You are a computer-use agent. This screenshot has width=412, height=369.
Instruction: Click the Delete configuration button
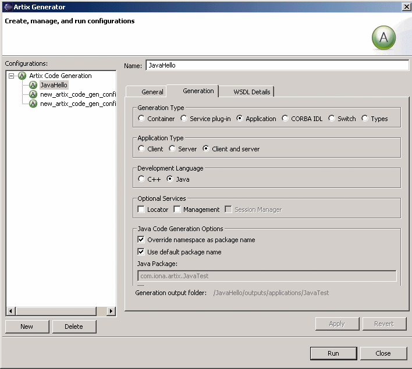point(74,327)
